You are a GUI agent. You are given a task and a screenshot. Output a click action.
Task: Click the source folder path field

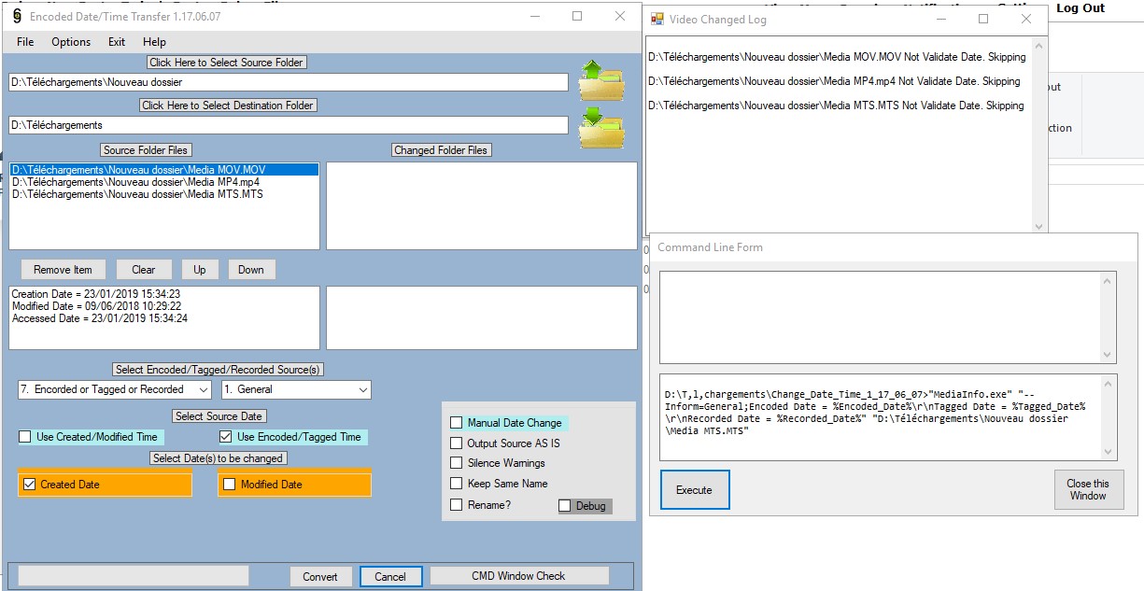[289, 82]
